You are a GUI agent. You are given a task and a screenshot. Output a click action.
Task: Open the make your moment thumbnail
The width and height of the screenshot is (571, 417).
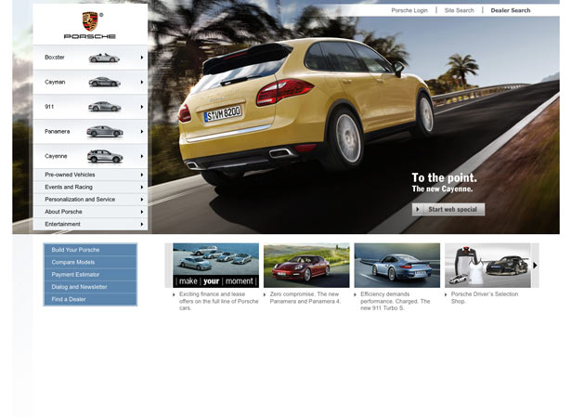tap(215, 266)
